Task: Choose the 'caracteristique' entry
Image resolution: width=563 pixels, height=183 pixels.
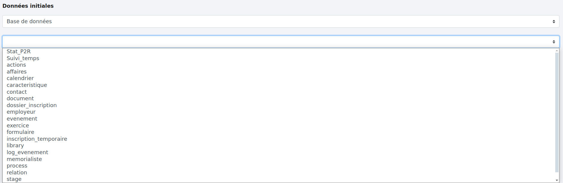Action: click(x=27, y=85)
